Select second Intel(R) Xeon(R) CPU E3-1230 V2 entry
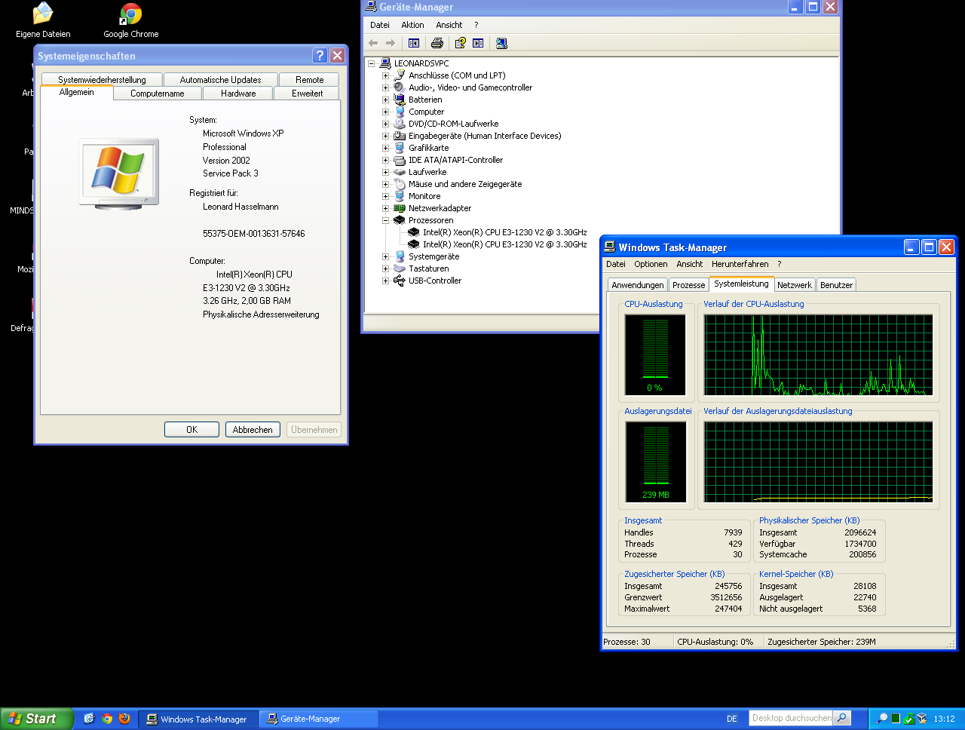The height and width of the screenshot is (730, 965). (x=504, y=244)
